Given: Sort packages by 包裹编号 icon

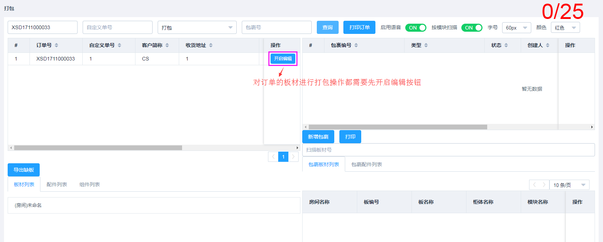Looking at the screenshot, I should [356, 45].
